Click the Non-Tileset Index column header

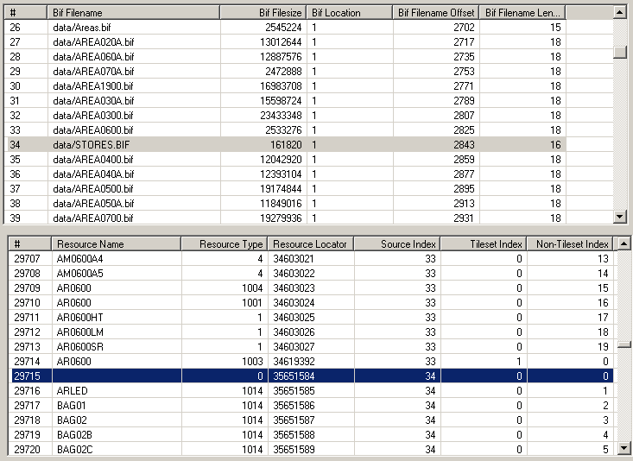(570, 243)
